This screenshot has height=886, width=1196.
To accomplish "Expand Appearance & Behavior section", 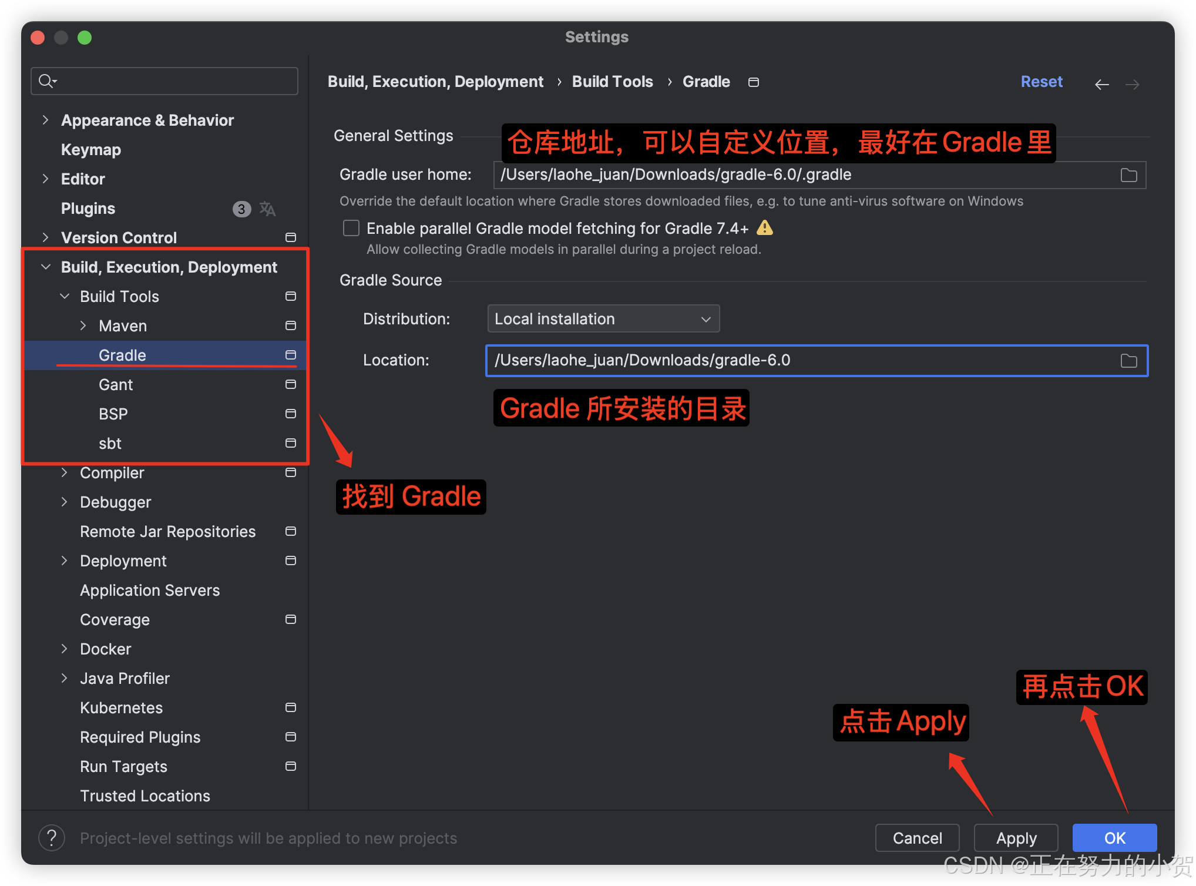I will point(46,120).
